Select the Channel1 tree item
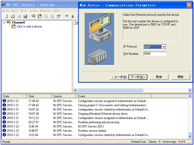194x145 pixels. (x=18, y=22)
